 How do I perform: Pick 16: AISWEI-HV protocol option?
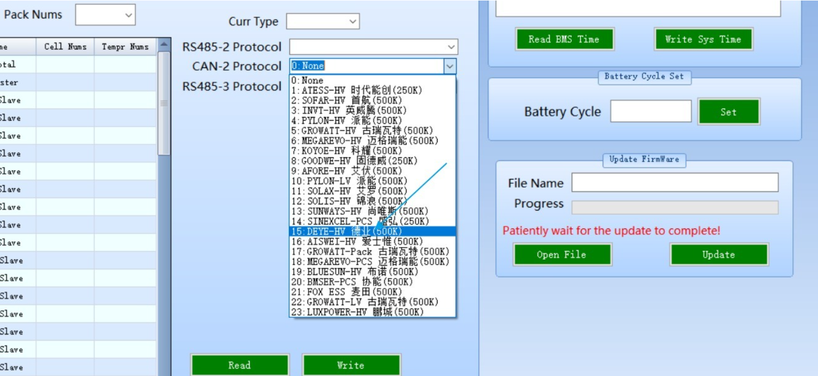point(372,242)
